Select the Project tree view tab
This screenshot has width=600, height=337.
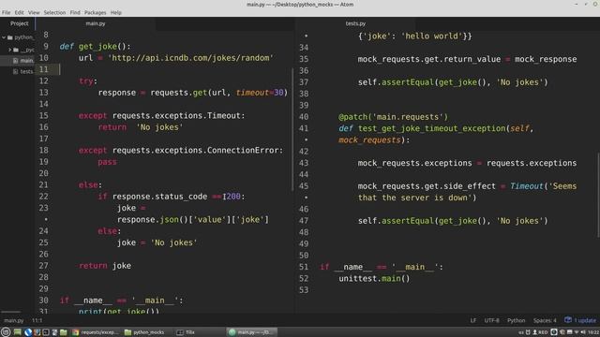coord(19,23)
